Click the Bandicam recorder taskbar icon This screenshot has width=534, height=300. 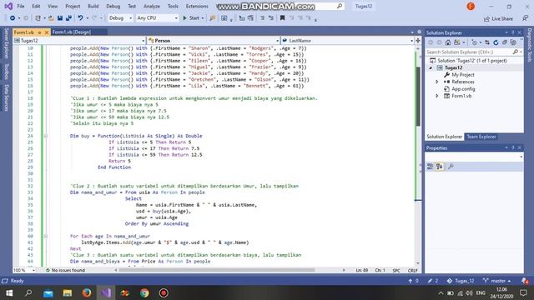[x=164, y=292]
